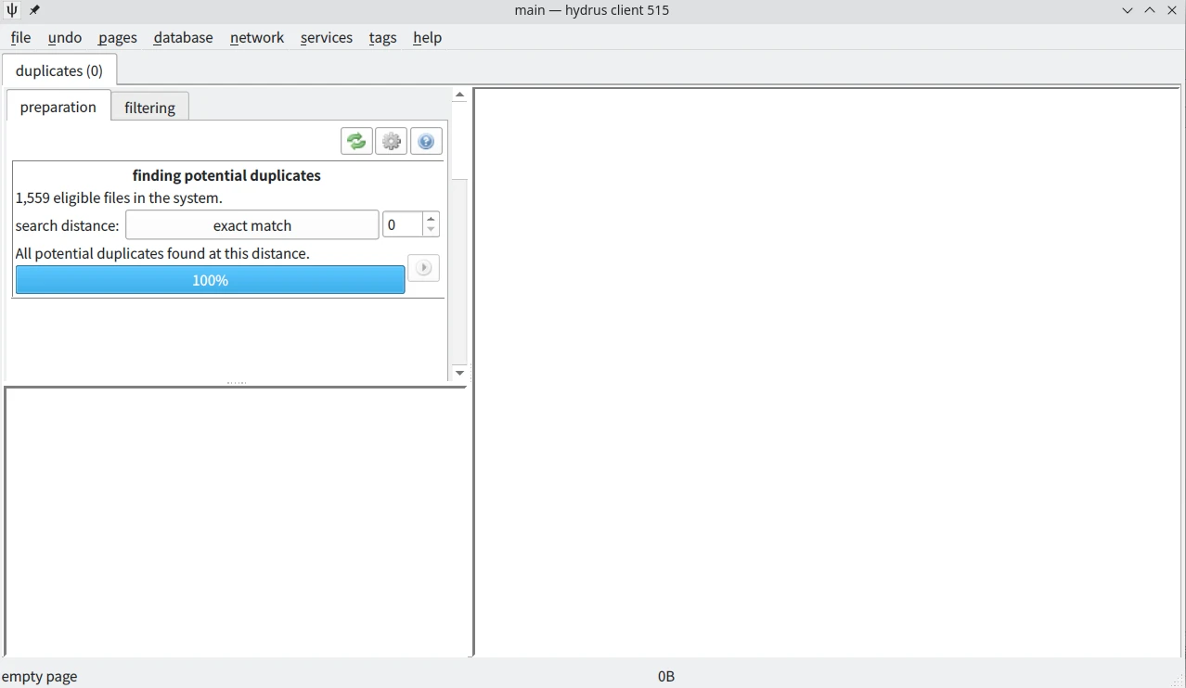Click the scroll up arrow of preparation panel
Image resolution: width=1186 pixels, height=688 pixels.
pyautogui.click(x=459, y=95)
